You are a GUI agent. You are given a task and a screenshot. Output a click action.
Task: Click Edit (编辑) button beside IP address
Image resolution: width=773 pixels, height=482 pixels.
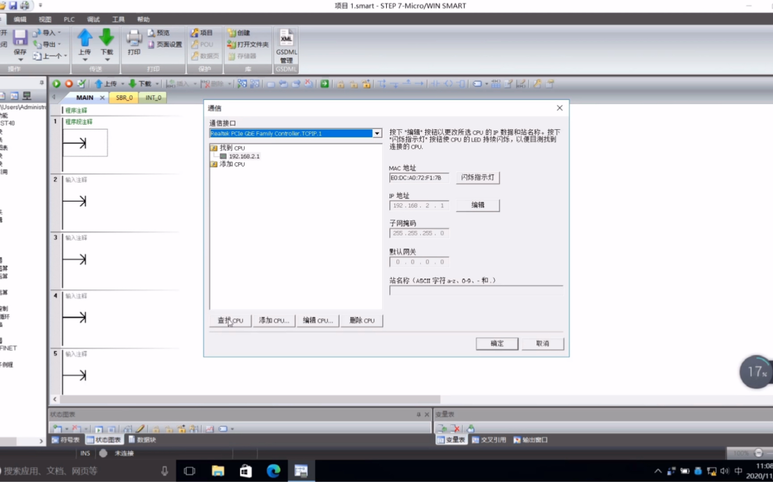click(x=478, y=205)
